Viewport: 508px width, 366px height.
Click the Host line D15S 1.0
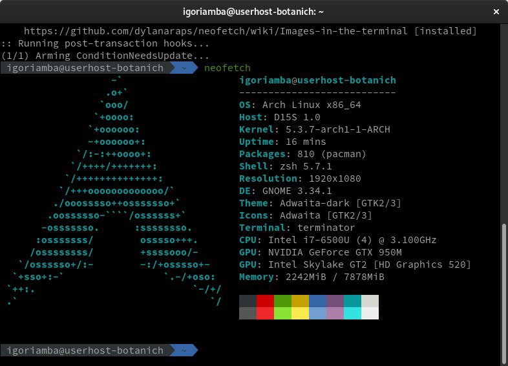pyautogui.click(x=280, y=117)
